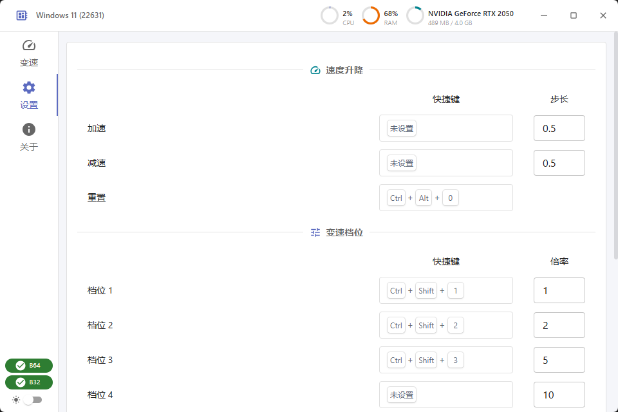The width and height of the screenshot is (618, 412).
Task: Click the B64 status badge
Action: pyautogui.click(x=29, y=366)
